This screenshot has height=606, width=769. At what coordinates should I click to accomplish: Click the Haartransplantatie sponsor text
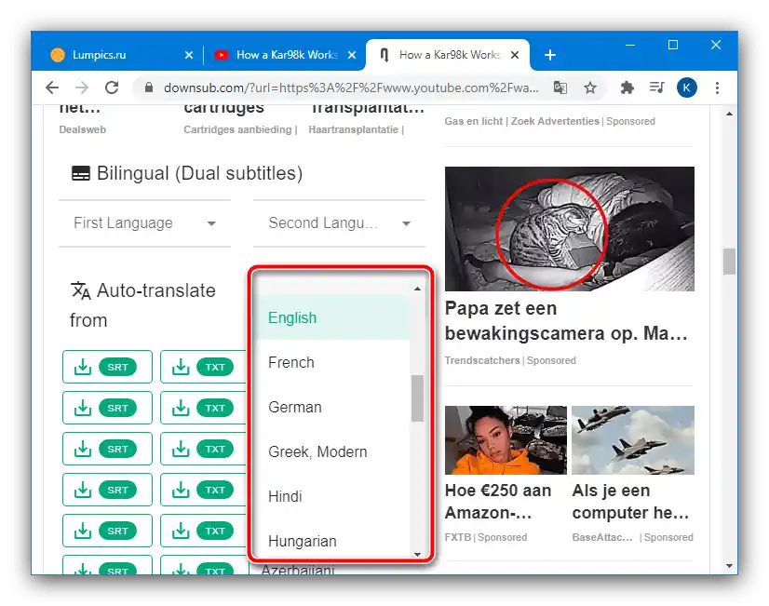(354, 129)
